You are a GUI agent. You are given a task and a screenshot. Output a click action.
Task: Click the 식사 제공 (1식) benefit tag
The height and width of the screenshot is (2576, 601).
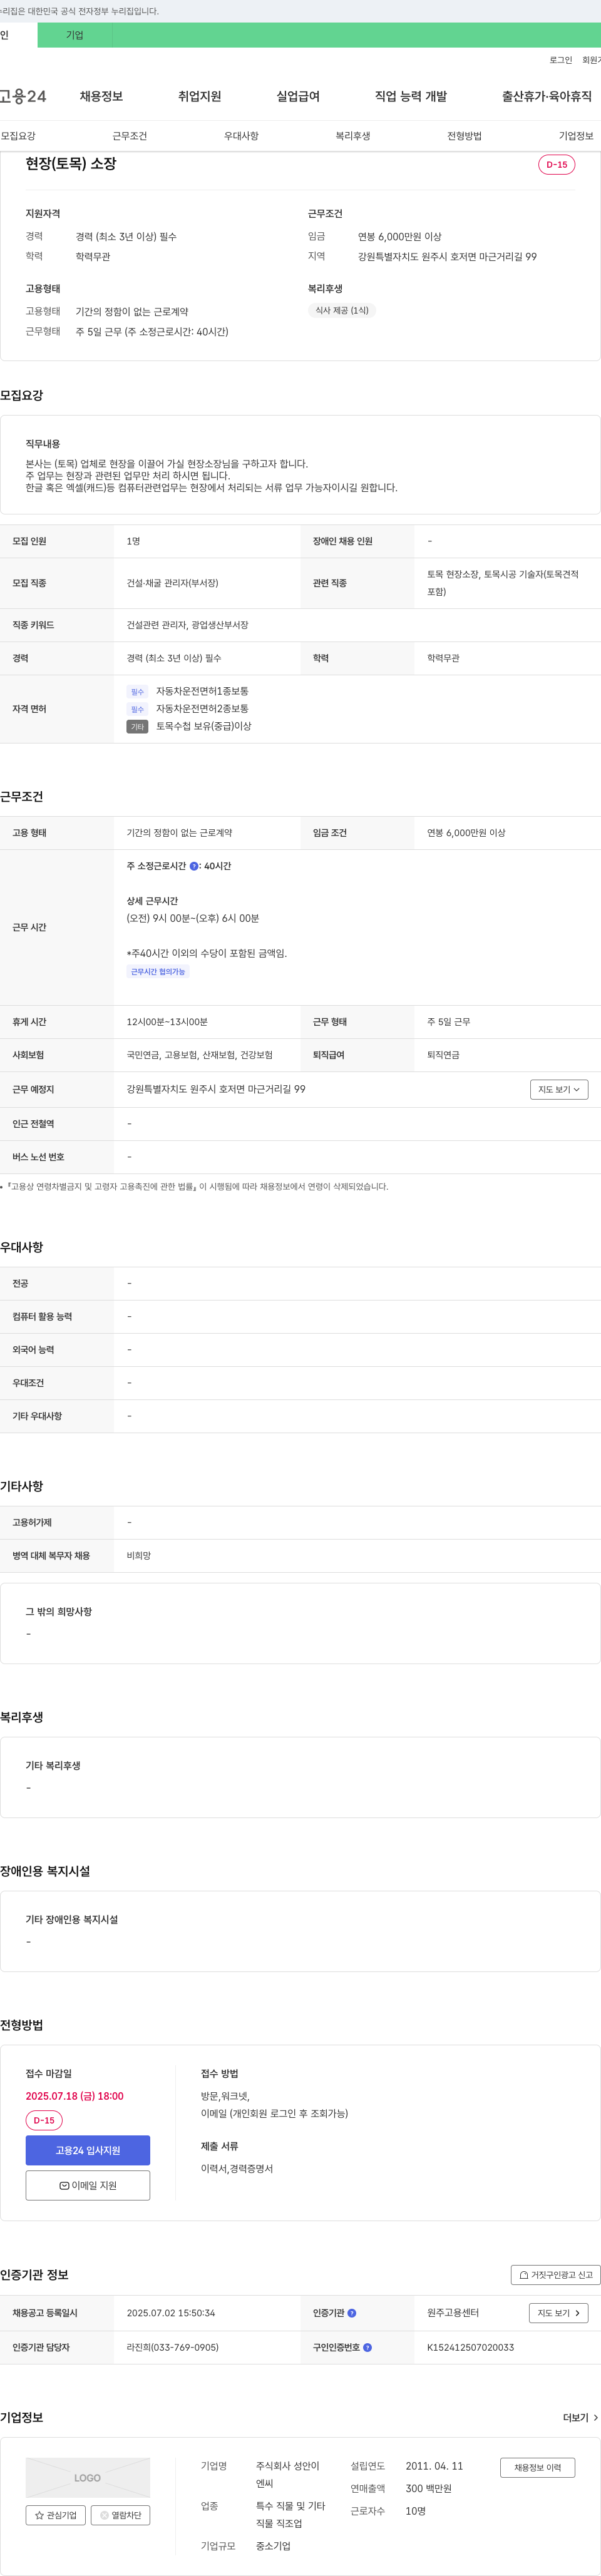(x=342, y=311)
